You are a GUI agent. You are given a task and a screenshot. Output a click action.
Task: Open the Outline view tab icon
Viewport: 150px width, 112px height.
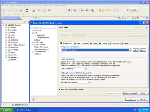click(x=123, y=18)
